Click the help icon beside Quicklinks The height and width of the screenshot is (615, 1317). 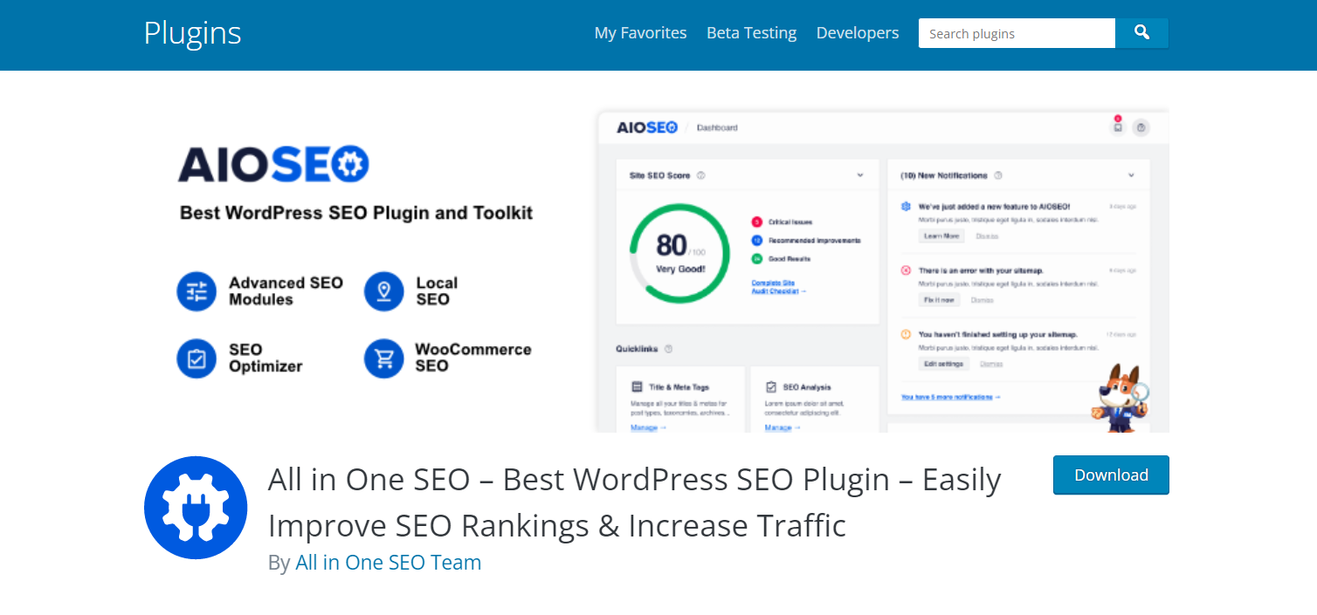(x=669, y=349)
